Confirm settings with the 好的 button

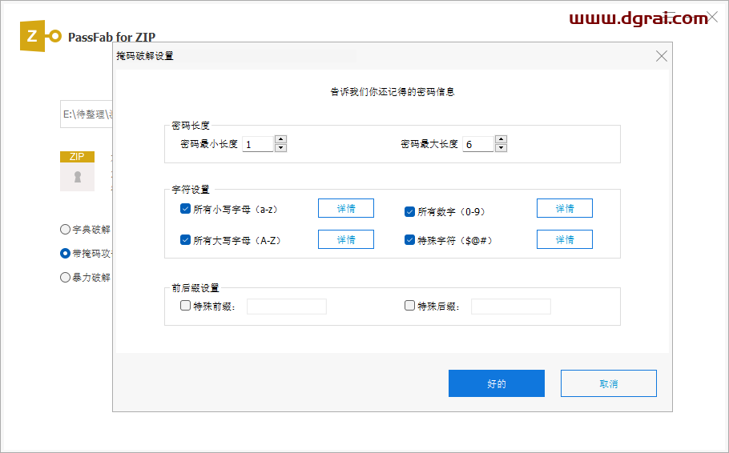pyautogui.click(x=497, y=383)
